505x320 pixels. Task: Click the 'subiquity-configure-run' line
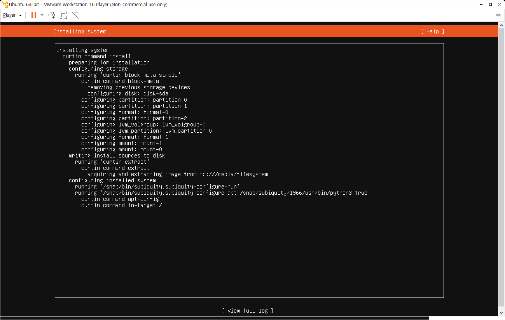coord(157,187)
